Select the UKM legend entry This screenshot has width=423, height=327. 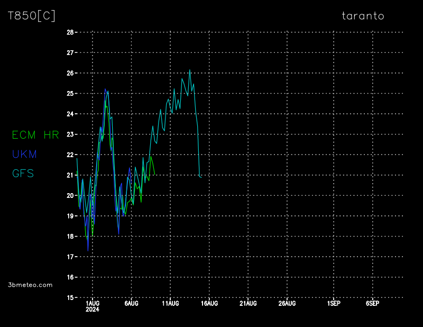[25, 154]
